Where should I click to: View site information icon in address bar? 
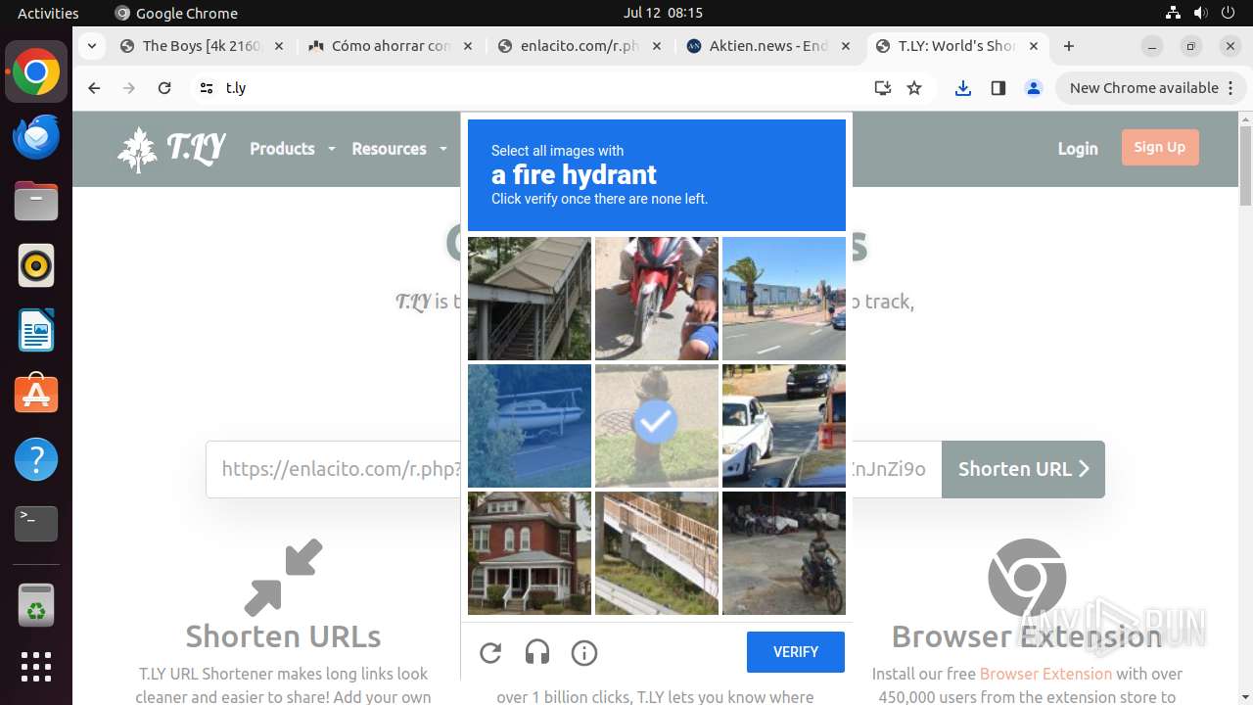click(x=206, y=88)
